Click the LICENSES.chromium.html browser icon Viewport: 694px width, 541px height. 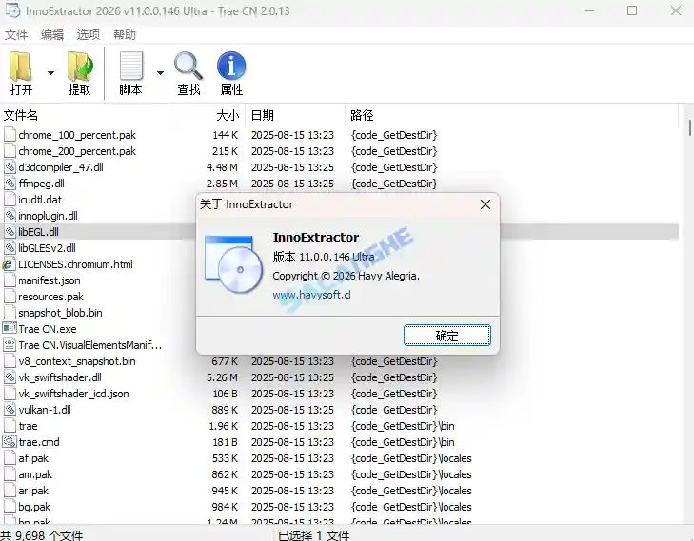coord(9,264)
